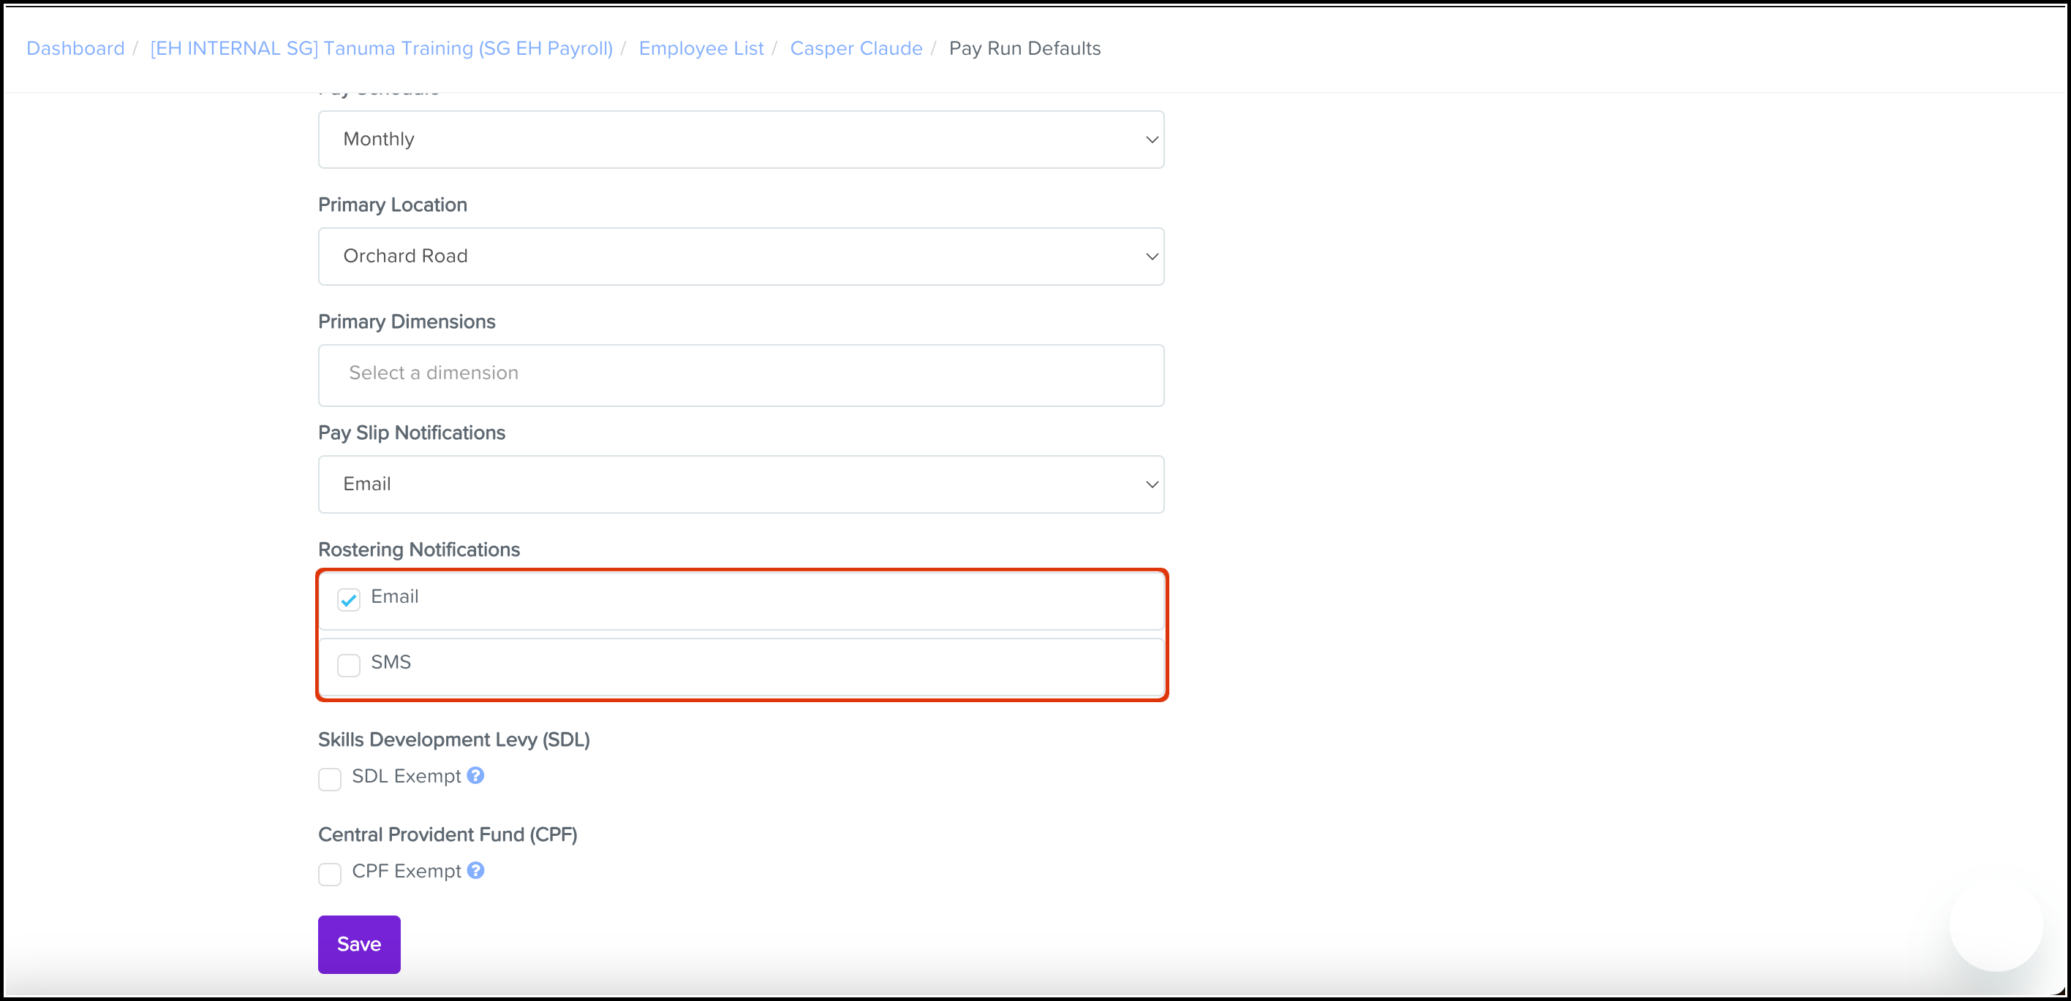Image resolution: width=2071 pixels, height=1001 pixels.
Task: Open the Pay Slip Notifications Email dropdown
Action: pos(741,484)
